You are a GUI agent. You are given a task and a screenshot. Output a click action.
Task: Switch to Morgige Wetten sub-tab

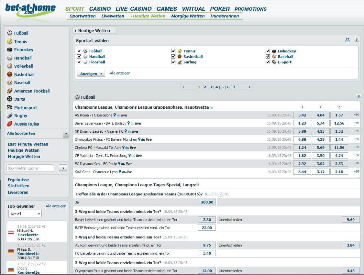tap(188, 16)
